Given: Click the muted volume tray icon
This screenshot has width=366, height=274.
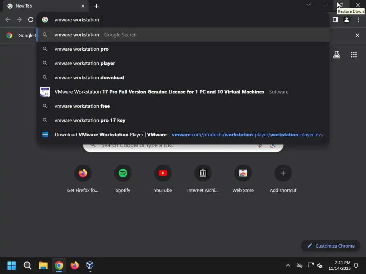Looking at the screenshot, I should tap(320, 265).
